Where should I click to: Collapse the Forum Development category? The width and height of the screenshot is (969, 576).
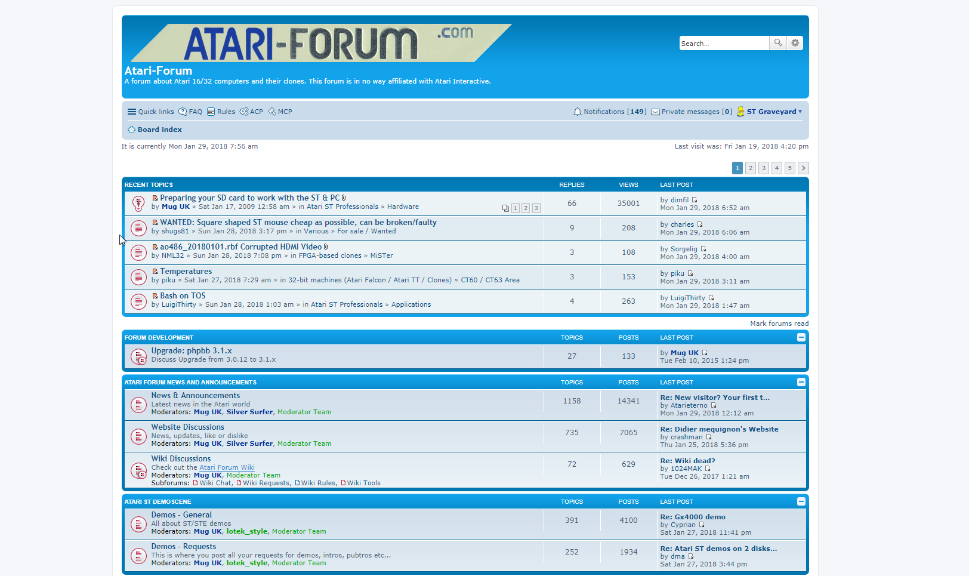[x=801, y=337]
